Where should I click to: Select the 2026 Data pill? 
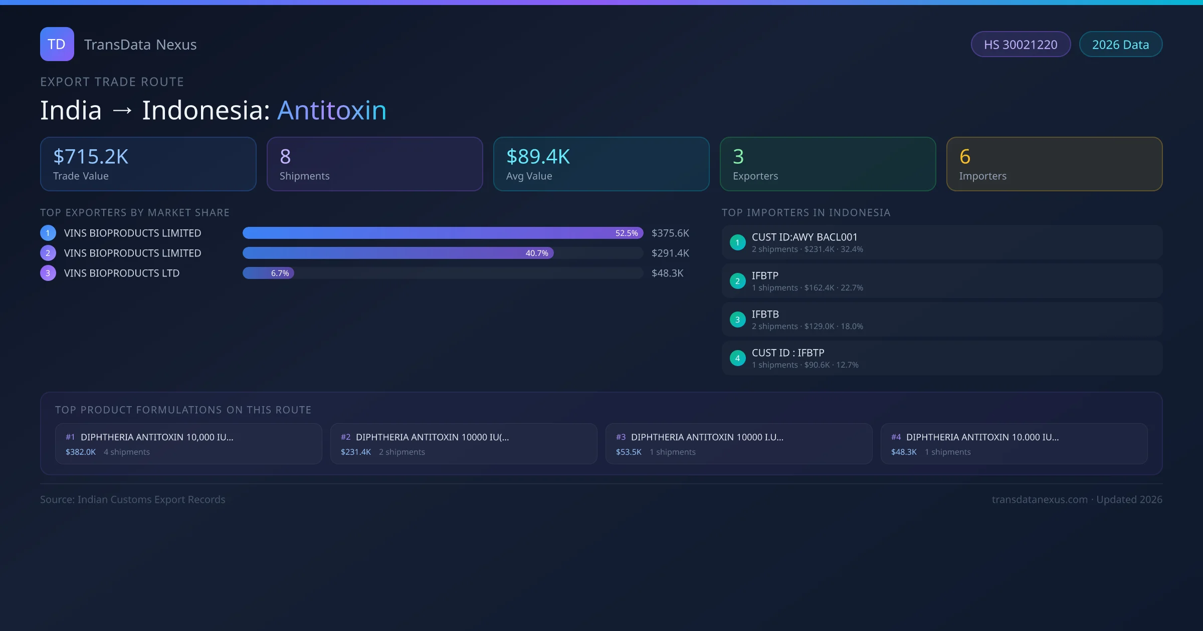click(x=1120, y=45)
